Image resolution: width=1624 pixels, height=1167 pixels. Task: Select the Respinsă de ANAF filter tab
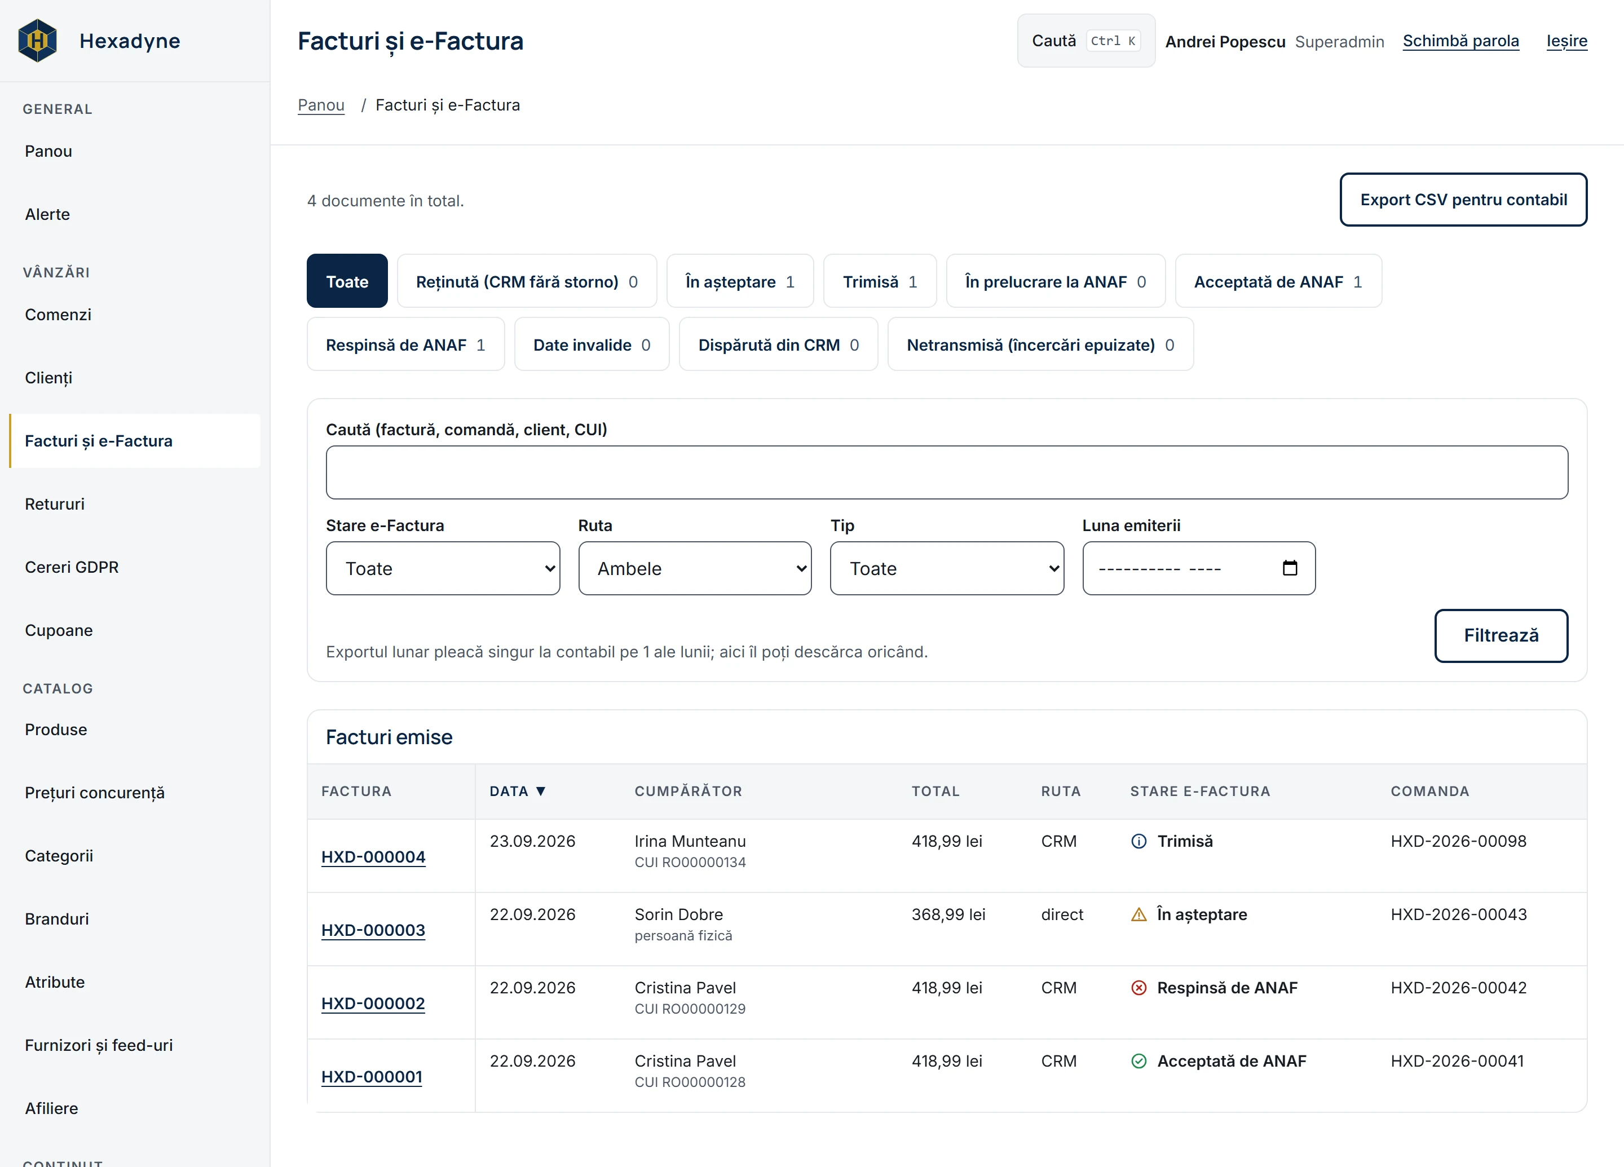pyautogui.click(x=405, y=344)
